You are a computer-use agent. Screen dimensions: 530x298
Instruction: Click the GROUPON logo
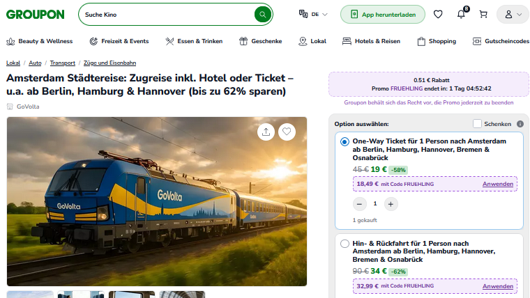pyautogui.click(x=35, y=15)
